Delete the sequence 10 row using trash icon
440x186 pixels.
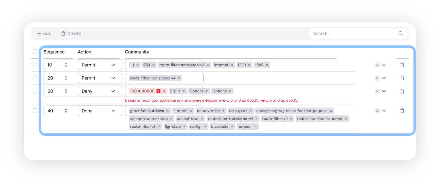click(402, 65)
